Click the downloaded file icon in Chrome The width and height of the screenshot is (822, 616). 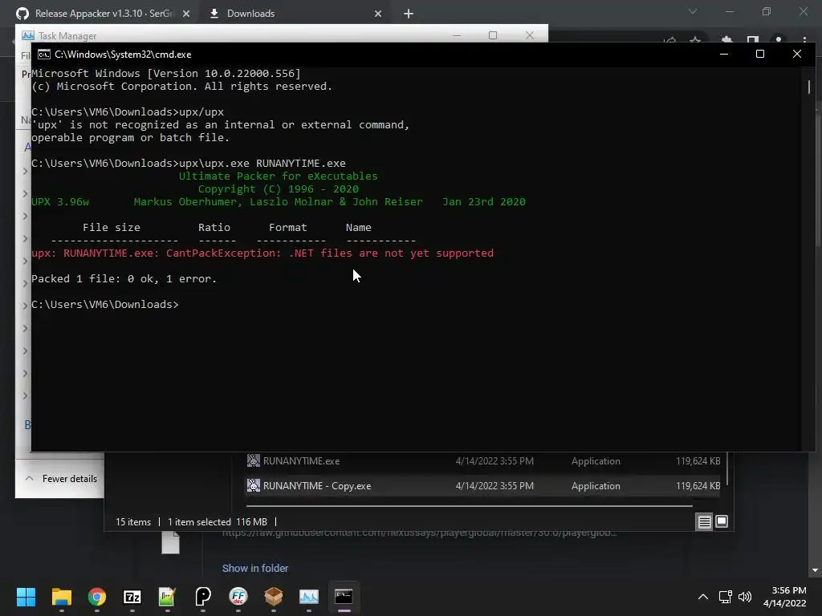coord(170,543)
